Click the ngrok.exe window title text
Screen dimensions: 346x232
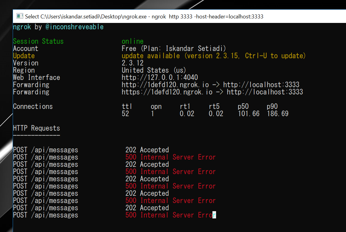(x=144, y=17)
